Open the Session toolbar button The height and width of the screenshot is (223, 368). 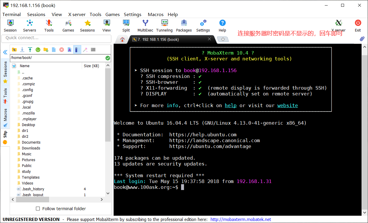pos(10,26)
